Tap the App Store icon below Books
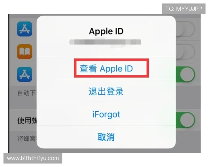Viewport: 209px width, 167px height. coord(24,74)
